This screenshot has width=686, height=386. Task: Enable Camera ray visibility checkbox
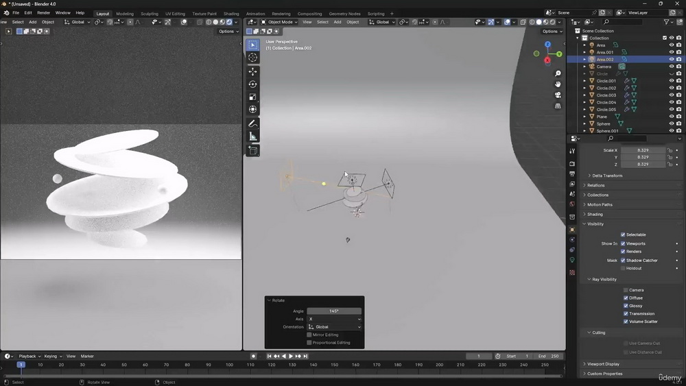626,290
